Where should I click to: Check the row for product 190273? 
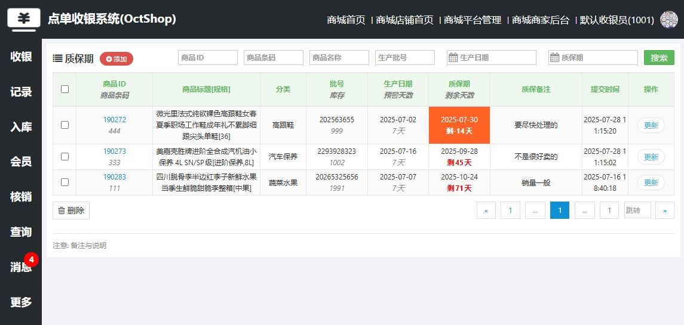point(65,157)
